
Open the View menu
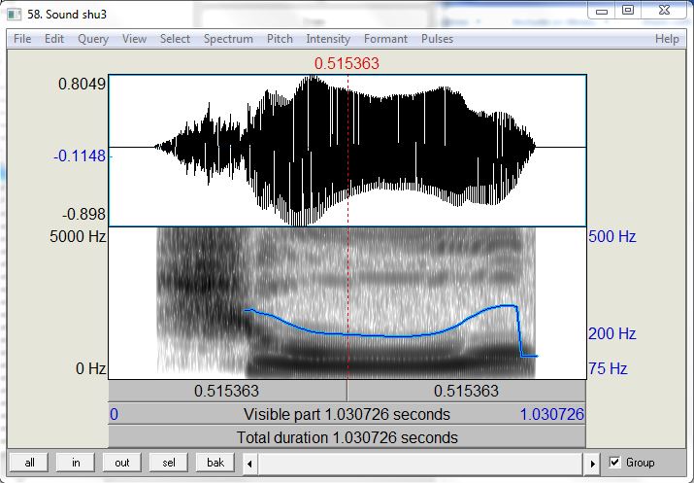click(134, 39)
